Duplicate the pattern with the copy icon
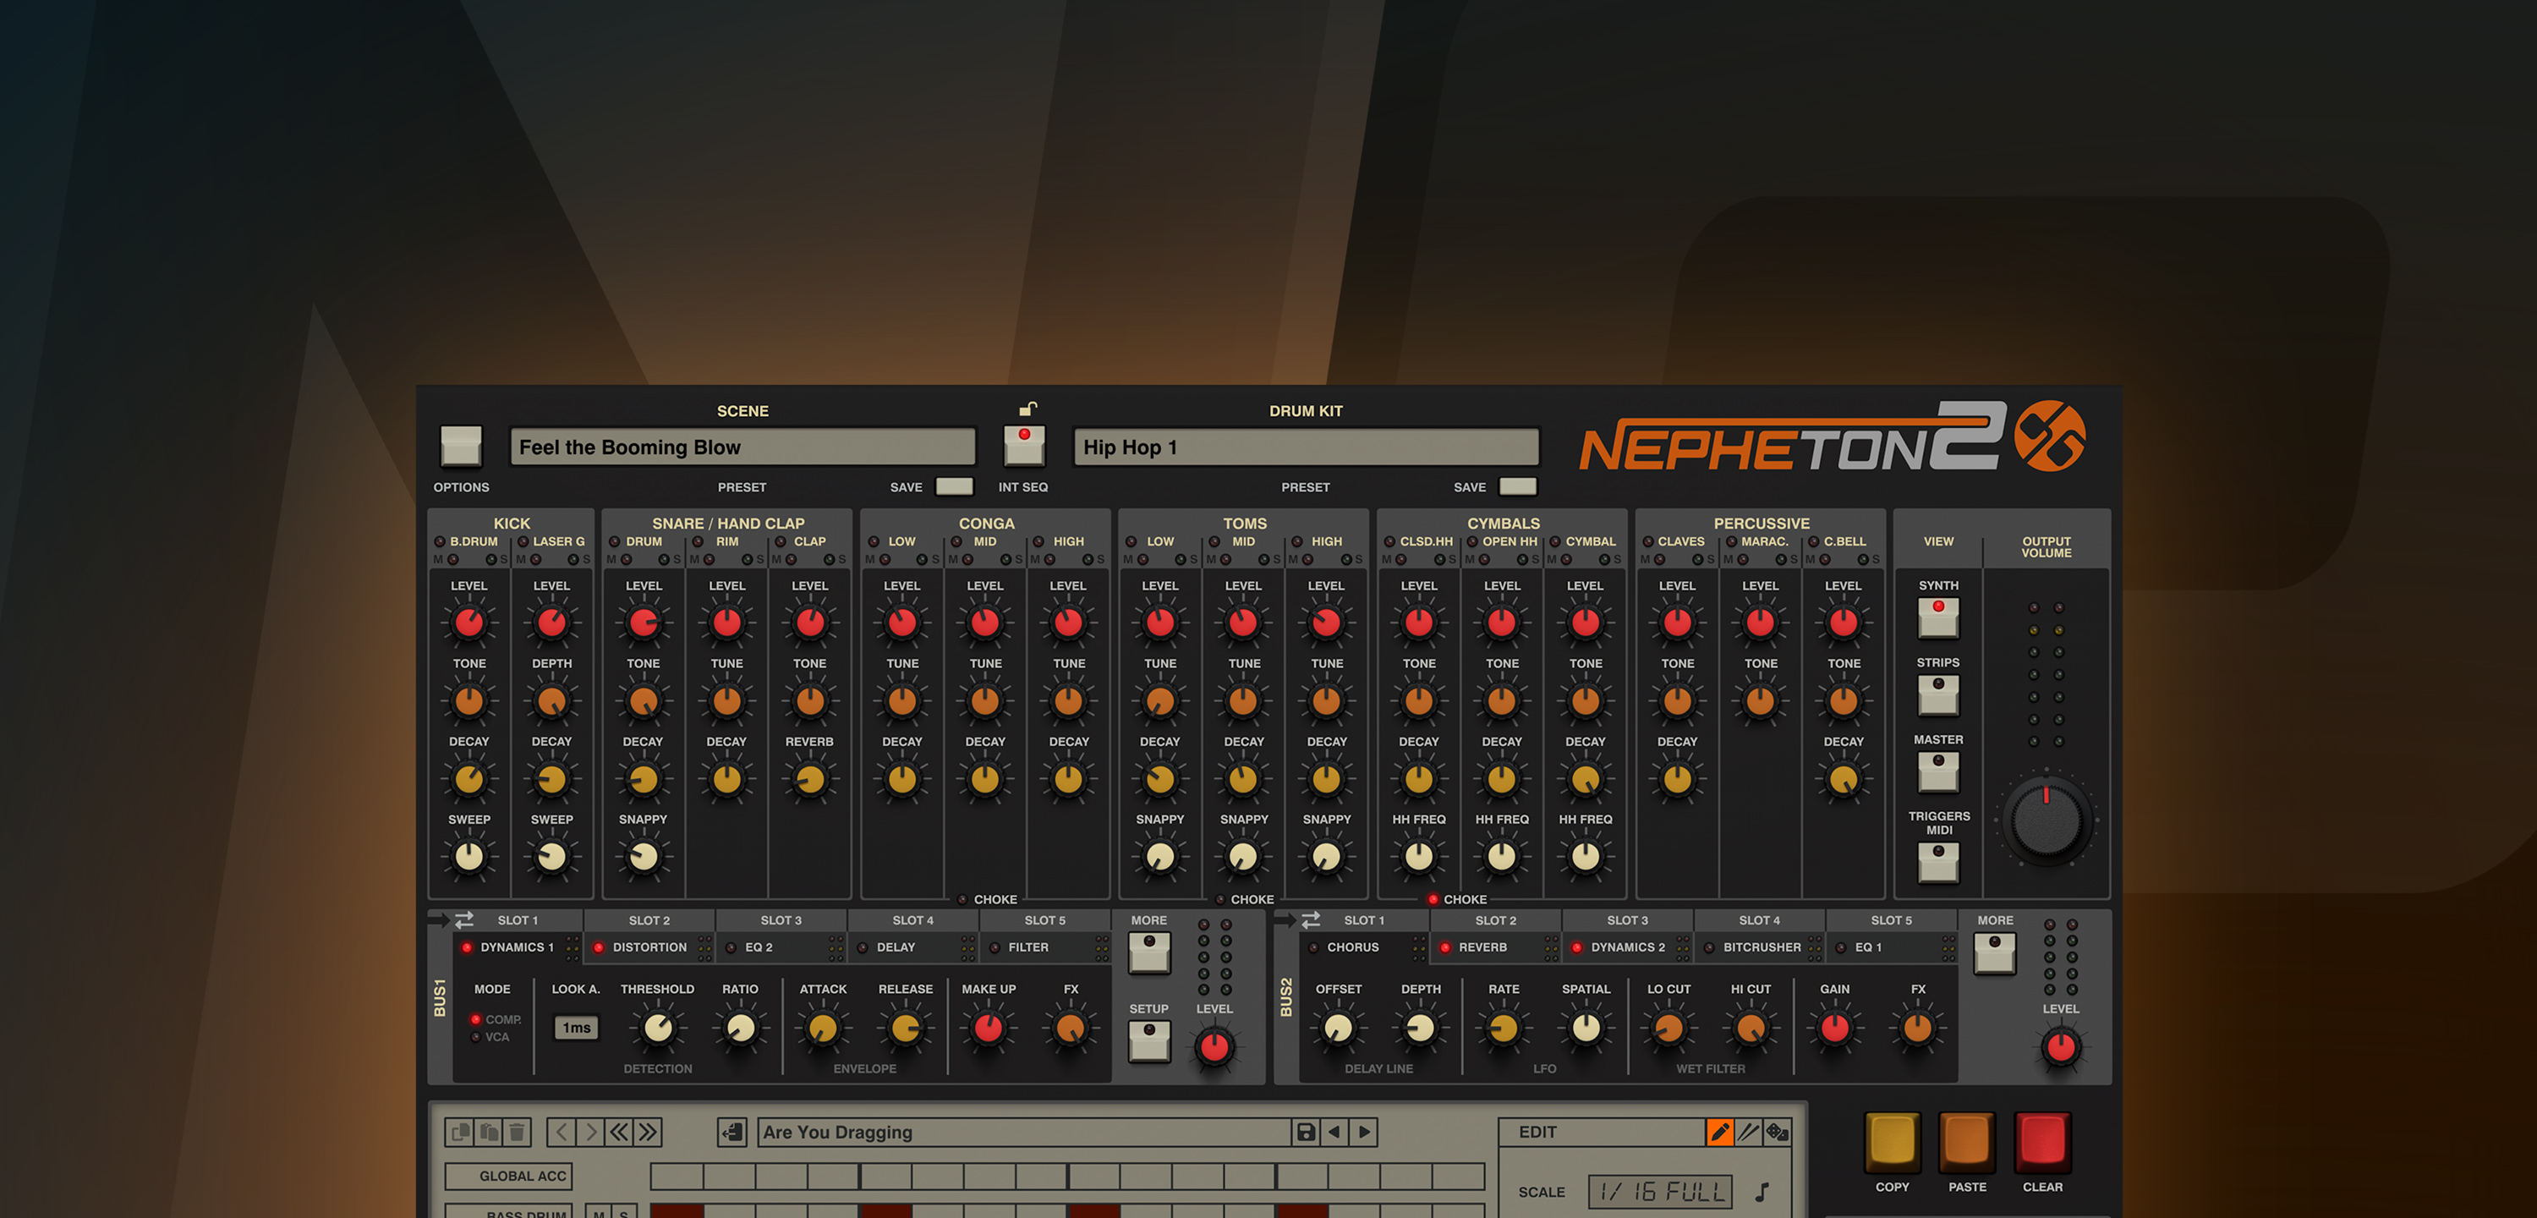This screenshot has width=2537, height=1218. [x=461, y=1131]
